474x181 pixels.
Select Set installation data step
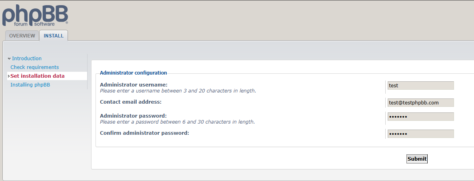pyautogui.click(x=38, y=76)
